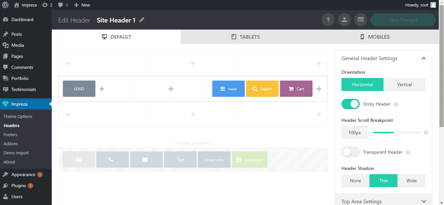The width and height of the screenshot is (444, 205).
Task: Add element to top-left header cell
Action: 68,63
